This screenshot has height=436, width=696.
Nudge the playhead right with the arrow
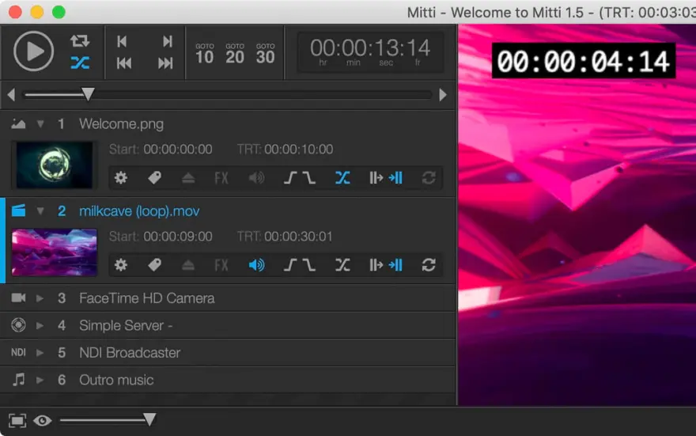(443, 95)
